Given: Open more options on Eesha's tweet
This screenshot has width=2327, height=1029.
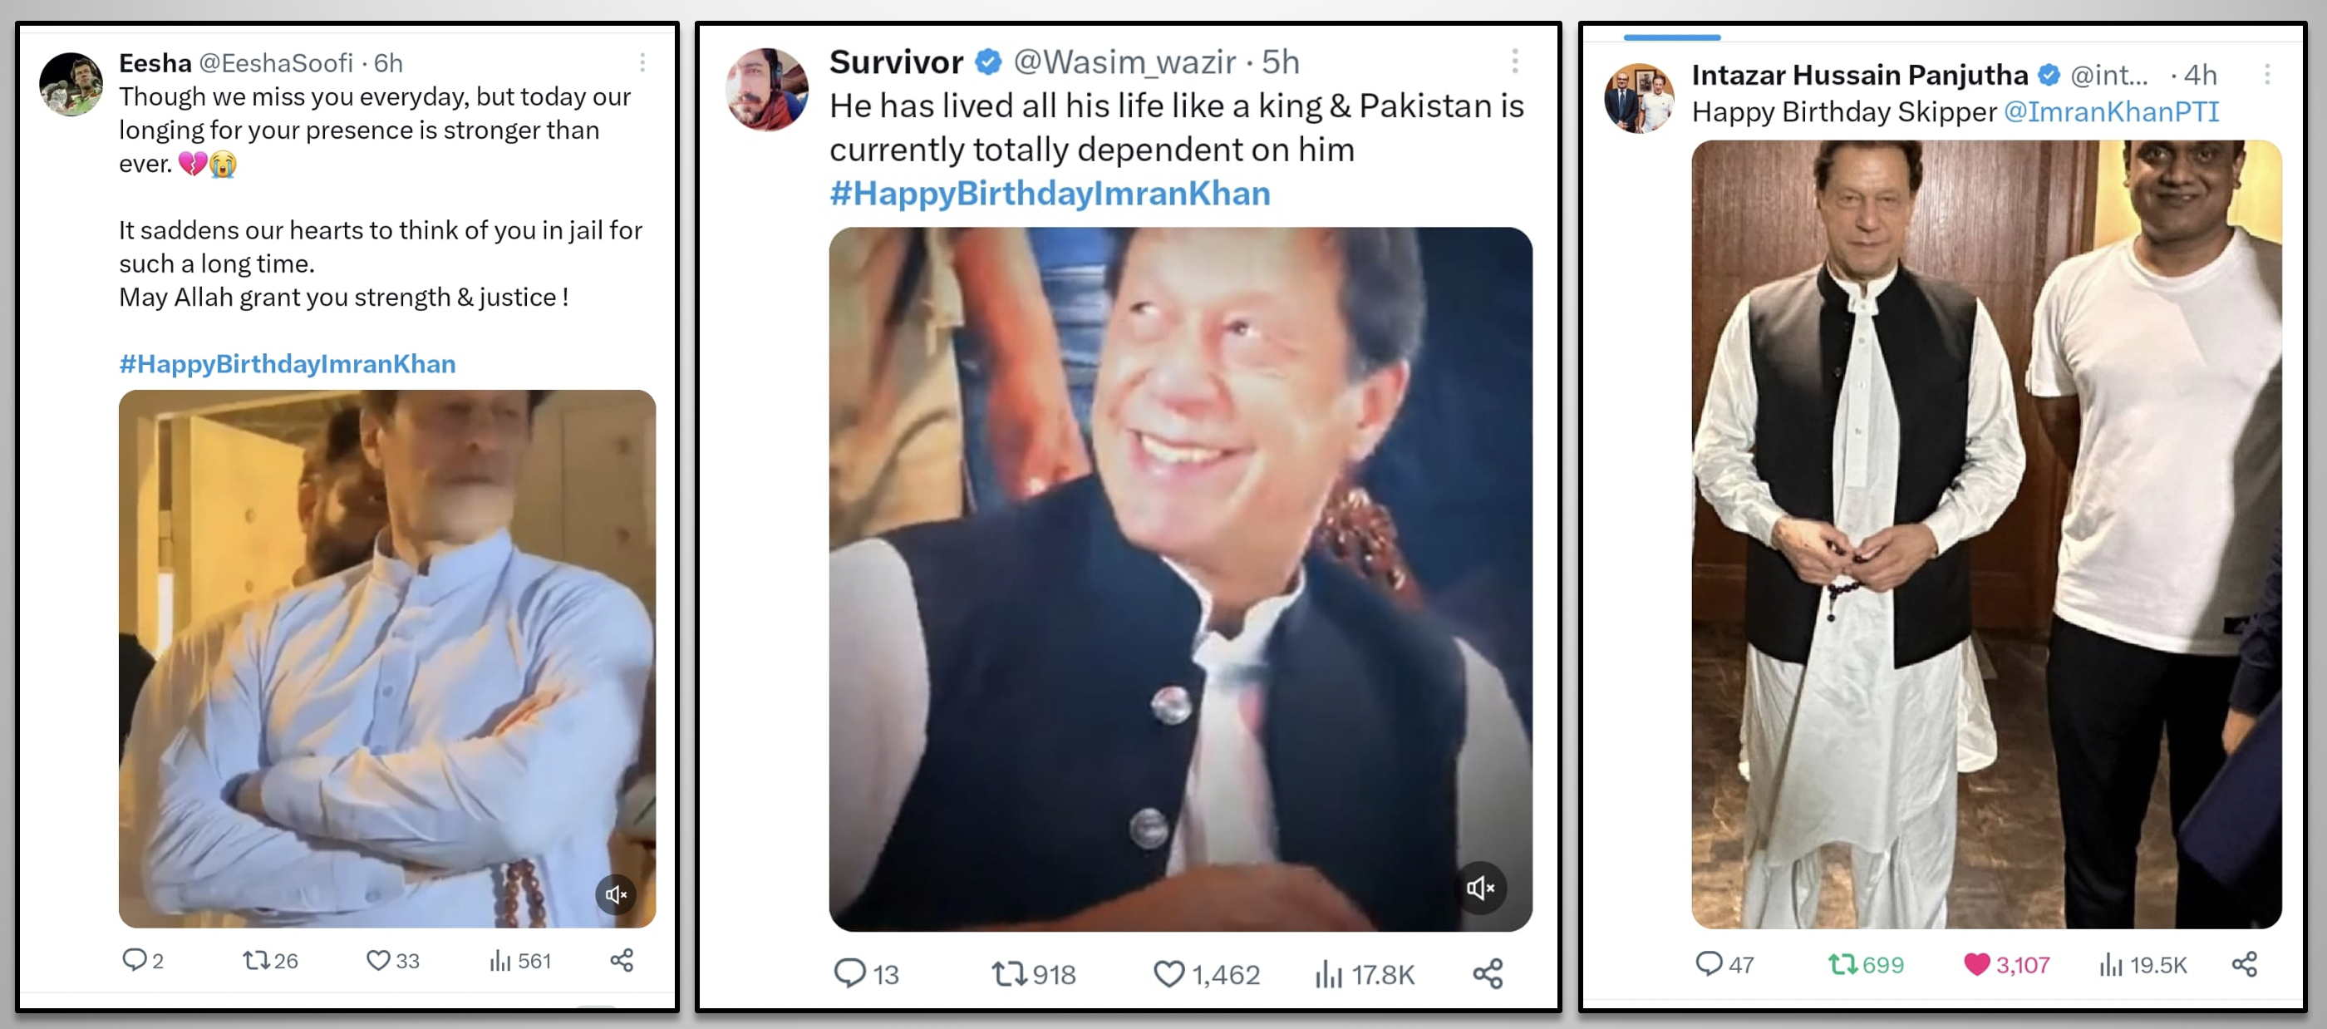Looking at the screenshot, I should (642, 62).
